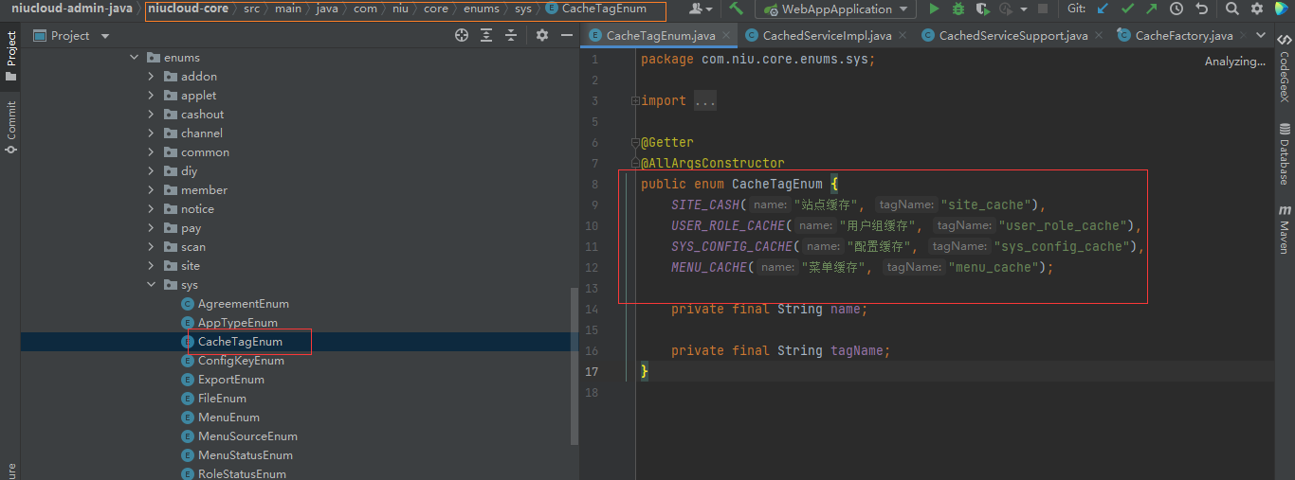Open Search Everywhere magnifier icon

click(1231, 9)
